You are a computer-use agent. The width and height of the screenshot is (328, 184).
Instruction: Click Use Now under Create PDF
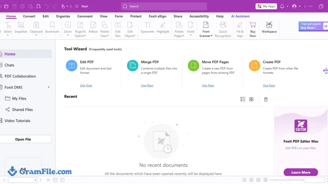coord(269,85)
